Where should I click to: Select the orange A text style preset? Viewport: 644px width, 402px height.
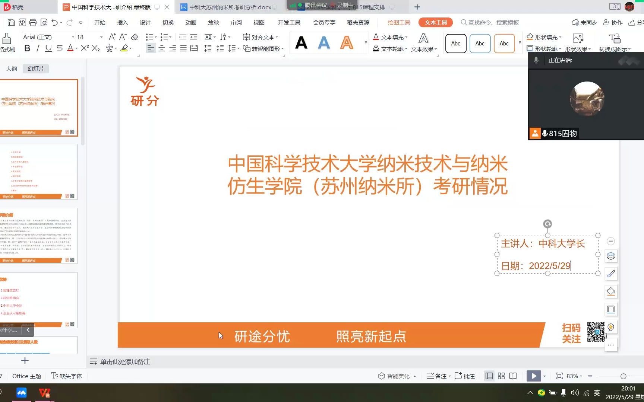pos(347,43)
